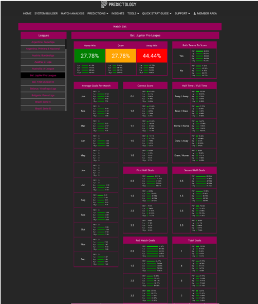Select the Austria Bundesliga league
This screenshot has height=304, width=258.
(43, 56)
